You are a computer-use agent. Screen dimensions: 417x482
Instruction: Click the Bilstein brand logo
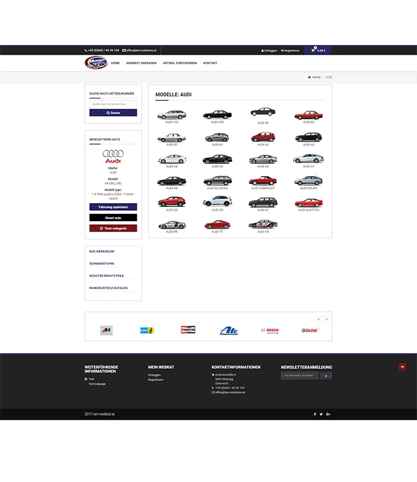click(148, 330)
